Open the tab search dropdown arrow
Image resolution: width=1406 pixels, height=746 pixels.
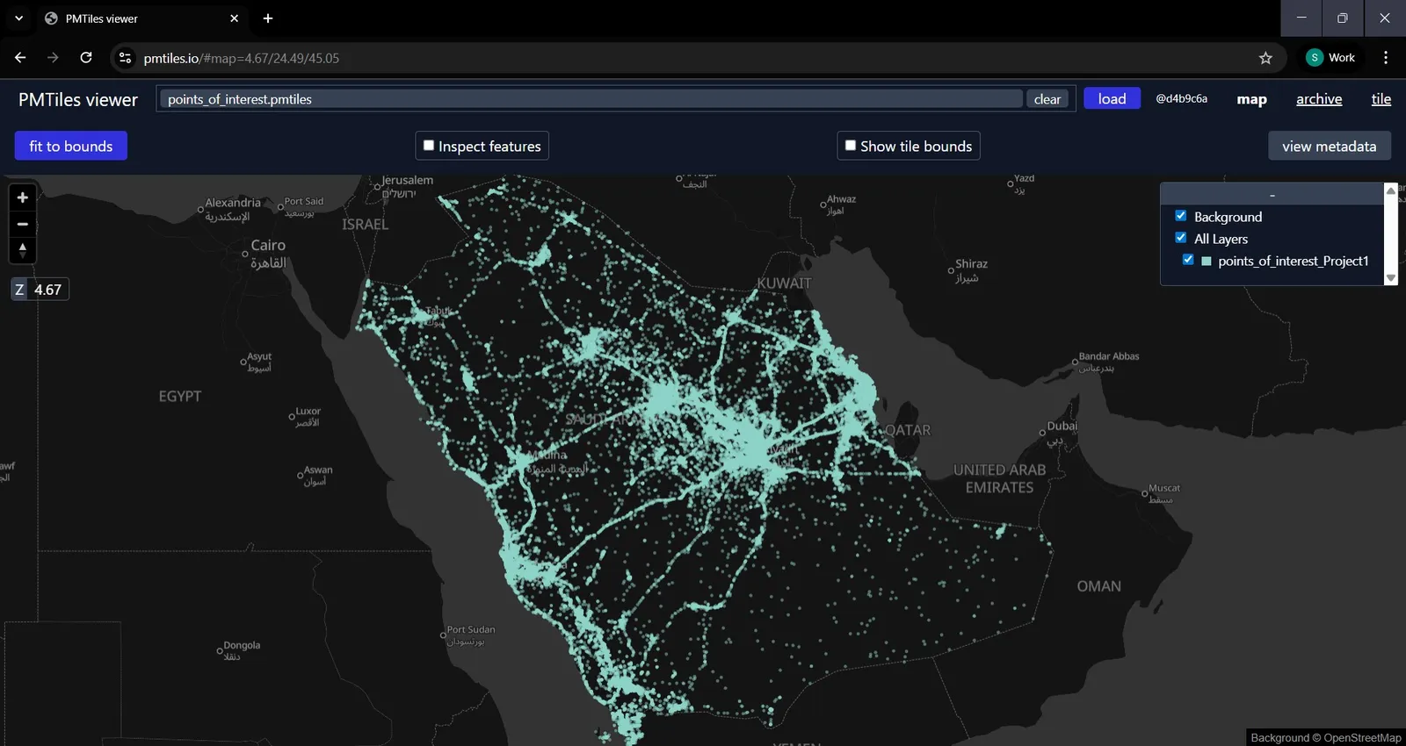pyautogui.click(x=18, y=18)
